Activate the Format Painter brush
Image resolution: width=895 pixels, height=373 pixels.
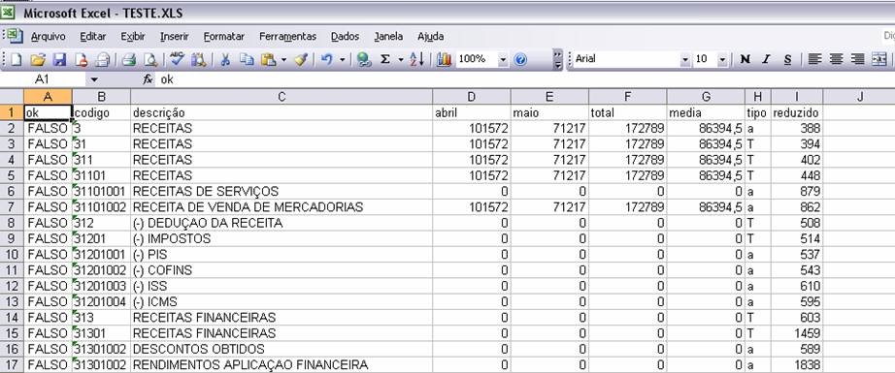[301, 59]
